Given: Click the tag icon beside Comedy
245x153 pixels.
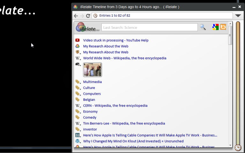Looking at the screenshot, I should 78,117.
